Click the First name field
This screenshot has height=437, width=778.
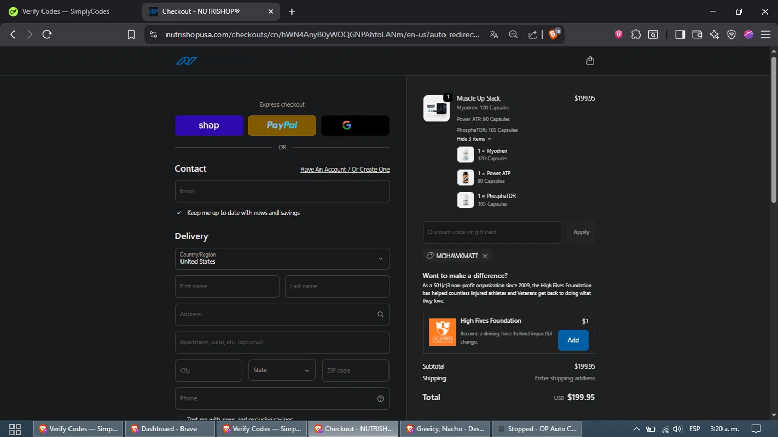227,286
